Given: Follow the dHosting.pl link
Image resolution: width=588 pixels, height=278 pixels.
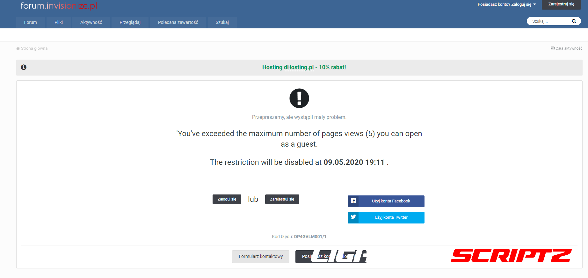Looking at the screenshot, I should coord(299,67).
